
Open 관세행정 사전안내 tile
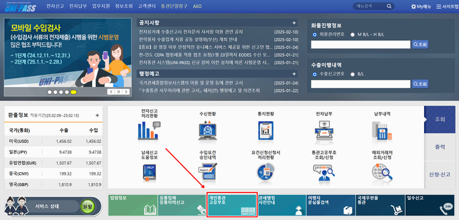pos(281,206)
